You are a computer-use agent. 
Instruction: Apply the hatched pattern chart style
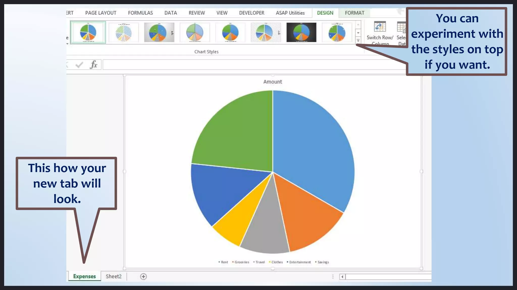[x=123, y=32]
